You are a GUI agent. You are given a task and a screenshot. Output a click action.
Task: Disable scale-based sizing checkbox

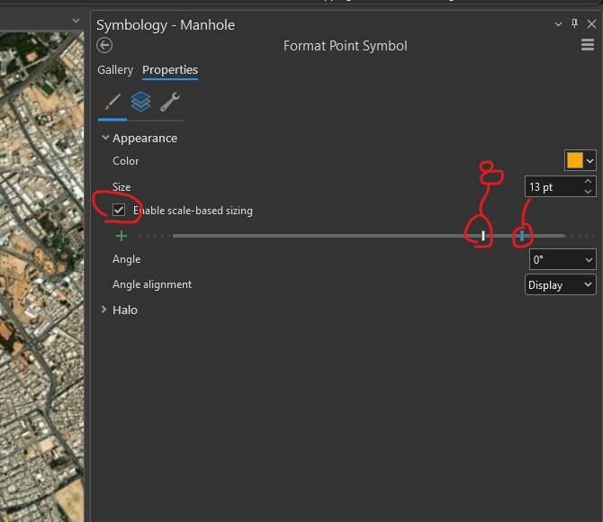coord(119,210)
